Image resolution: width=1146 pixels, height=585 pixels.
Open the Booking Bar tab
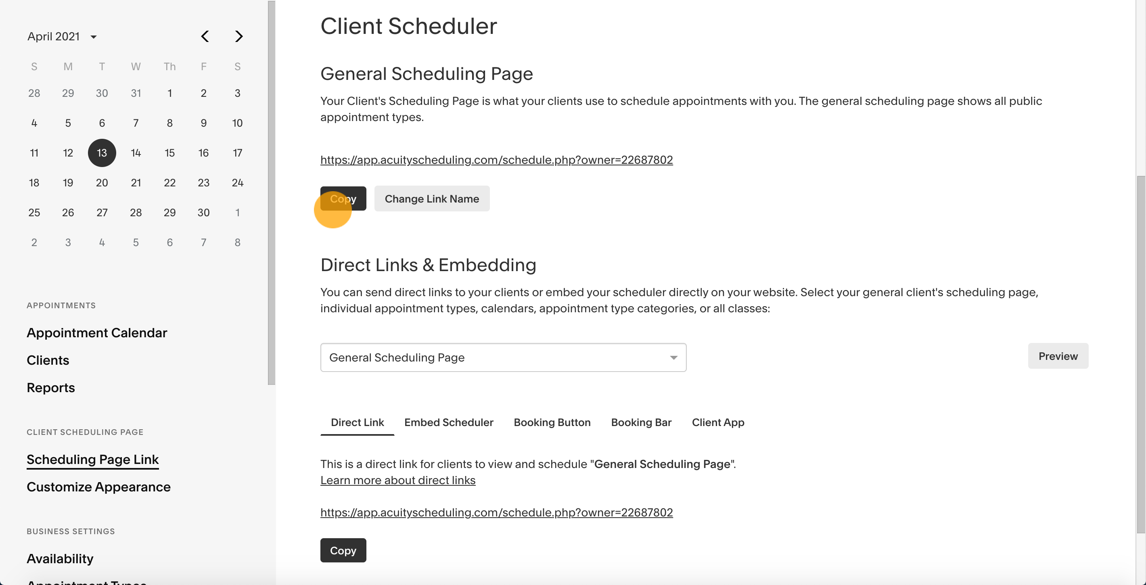coord(641,422)
